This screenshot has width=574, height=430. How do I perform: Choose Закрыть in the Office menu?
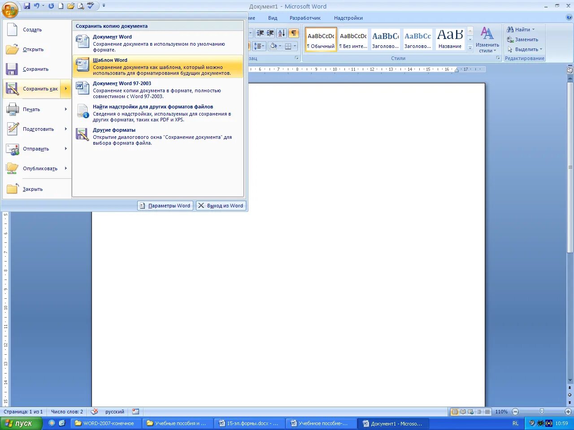point(37,189)
